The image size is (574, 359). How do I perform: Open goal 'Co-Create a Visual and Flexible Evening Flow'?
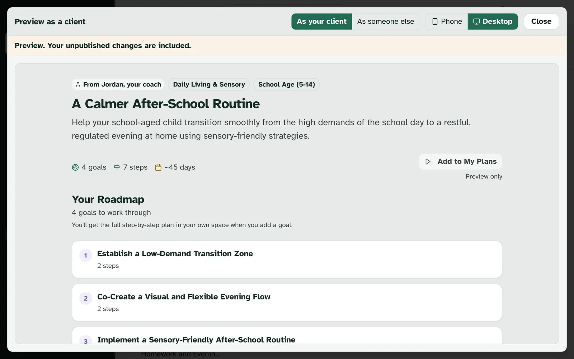coord(287,302)
